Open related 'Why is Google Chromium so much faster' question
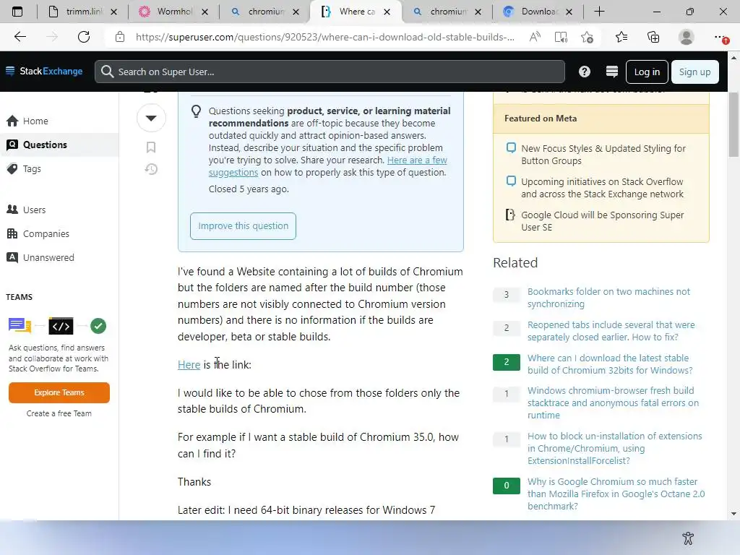Screen dimensions: 740x555 [616, 494]
